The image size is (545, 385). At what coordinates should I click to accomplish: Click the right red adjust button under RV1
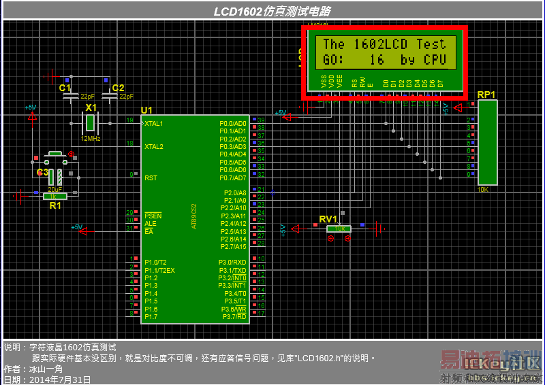point(347,239)
